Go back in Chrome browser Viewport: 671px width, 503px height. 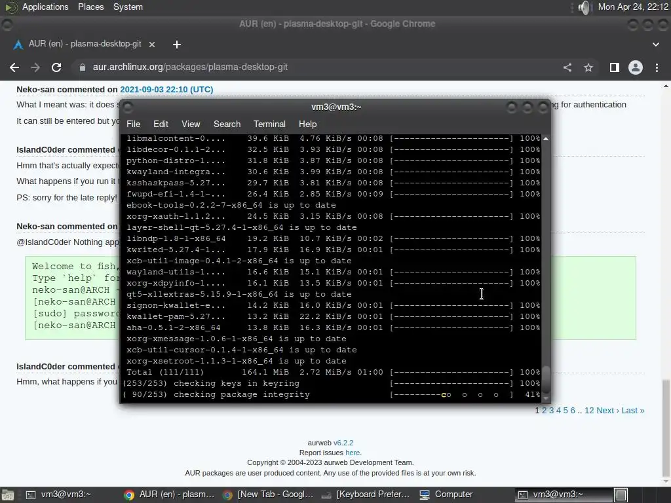14,67
